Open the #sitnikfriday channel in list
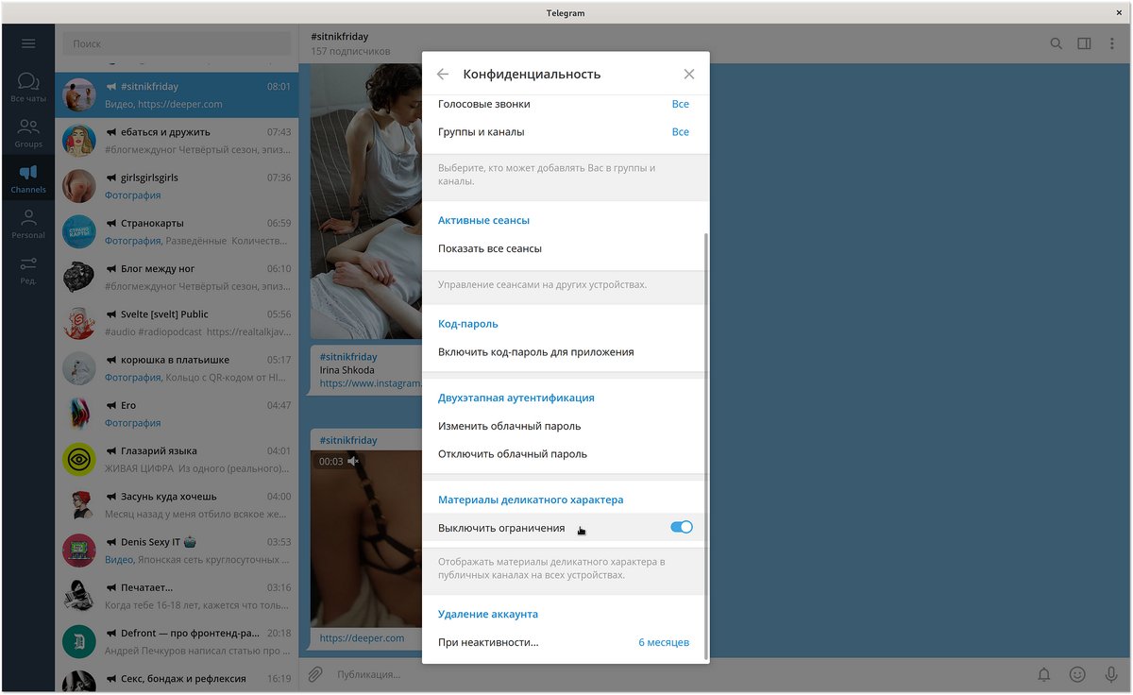1133x695 pixels. (177, 94)
